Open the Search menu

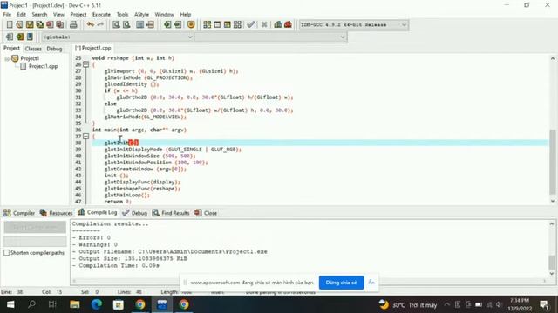(39, 14)
